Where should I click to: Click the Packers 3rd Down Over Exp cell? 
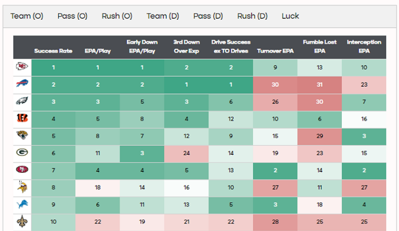[x=186, y=153]
